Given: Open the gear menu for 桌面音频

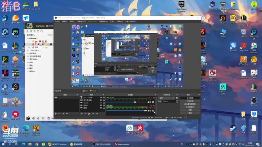Looking at the screenshot, I should pos(153,111).
